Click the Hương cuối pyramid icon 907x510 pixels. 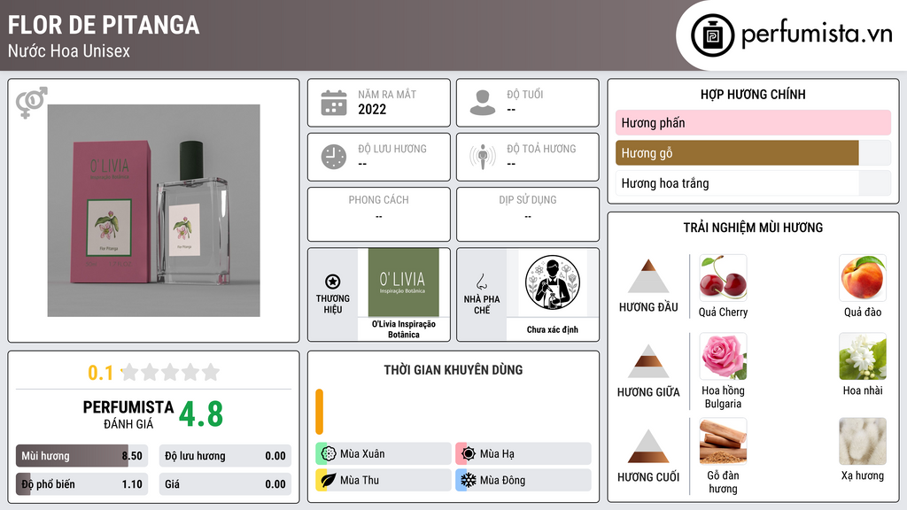(x=648, y=446)
